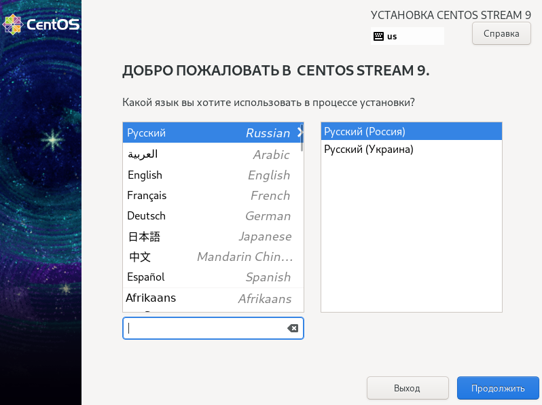Clear the language search field with backspace icon
Image resolution: width=542 pixels, height=405 pixels.
click(293, 328)
